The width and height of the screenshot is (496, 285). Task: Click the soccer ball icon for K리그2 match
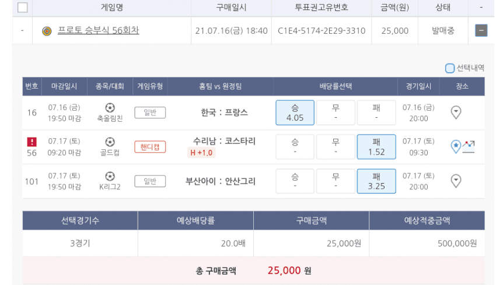click(110, 176)
